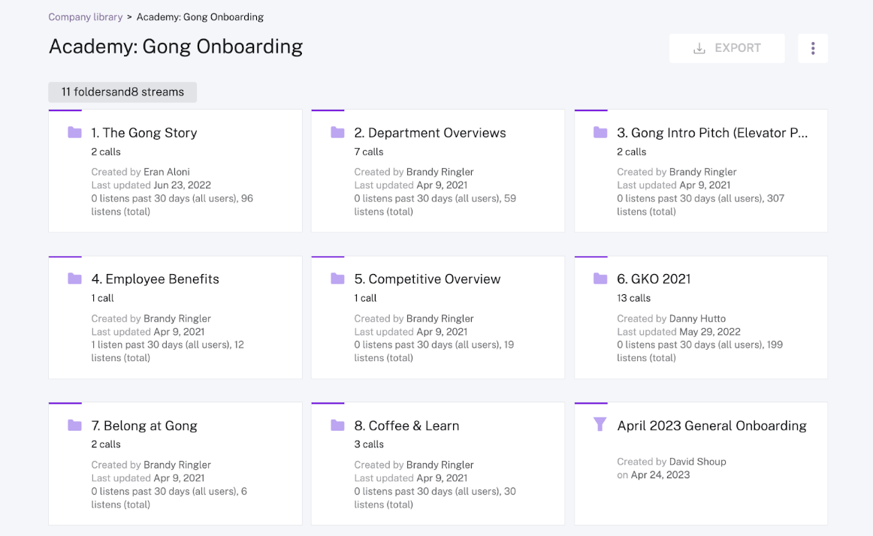The image size is (873, 536).
Task: Click '2 calls' under Belong at Gong
Action: pyautogui.click(x=106, y=444)
